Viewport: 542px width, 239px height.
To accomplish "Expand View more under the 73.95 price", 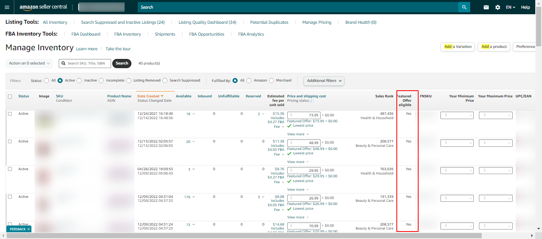I will (x=298, y=134).
